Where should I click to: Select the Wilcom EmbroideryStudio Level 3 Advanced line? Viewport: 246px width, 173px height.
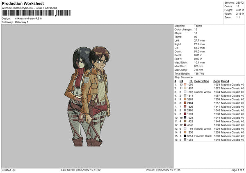click(x=29, y=8)
